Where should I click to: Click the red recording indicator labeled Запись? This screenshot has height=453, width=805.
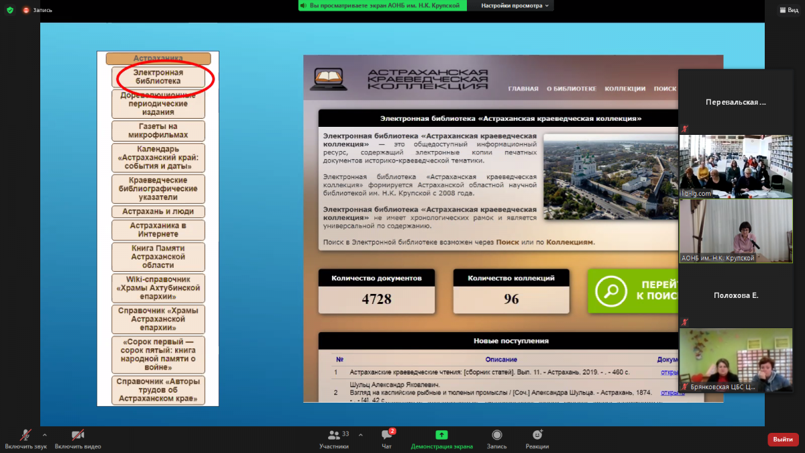pos(38,10)
